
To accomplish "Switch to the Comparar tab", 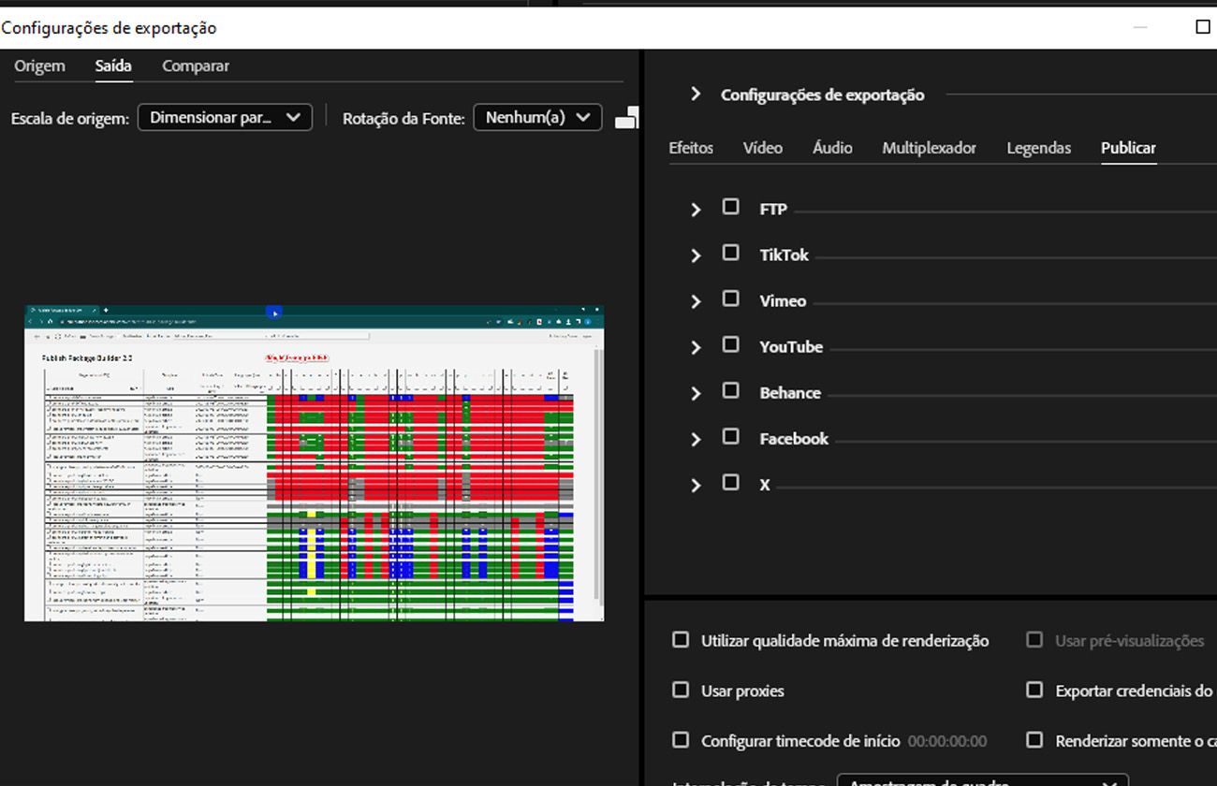I will (x=195, y=65).
